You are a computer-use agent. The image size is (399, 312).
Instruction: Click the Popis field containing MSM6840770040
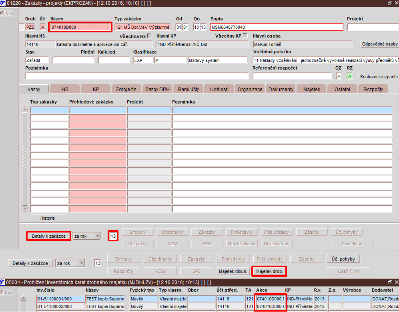coord(277,27)
